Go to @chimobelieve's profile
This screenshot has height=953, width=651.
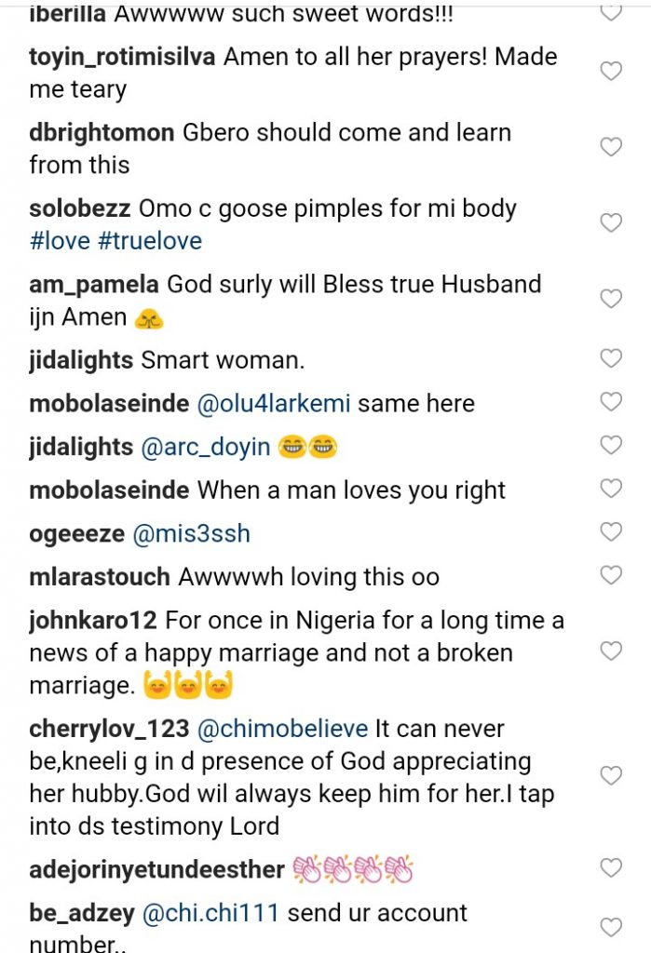click(283, 728)
